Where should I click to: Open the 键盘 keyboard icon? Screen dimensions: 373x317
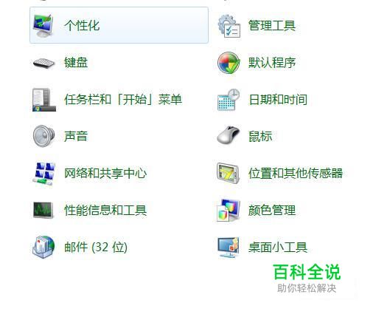click(x=43, y=63)
